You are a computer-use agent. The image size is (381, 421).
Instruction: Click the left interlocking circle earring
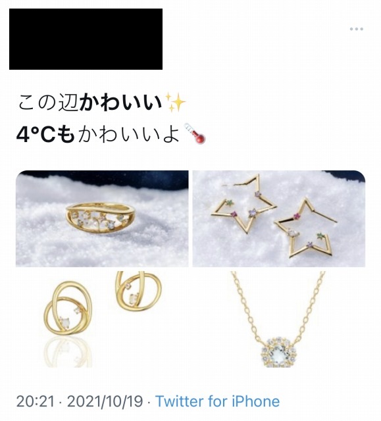tap(68, 308)
